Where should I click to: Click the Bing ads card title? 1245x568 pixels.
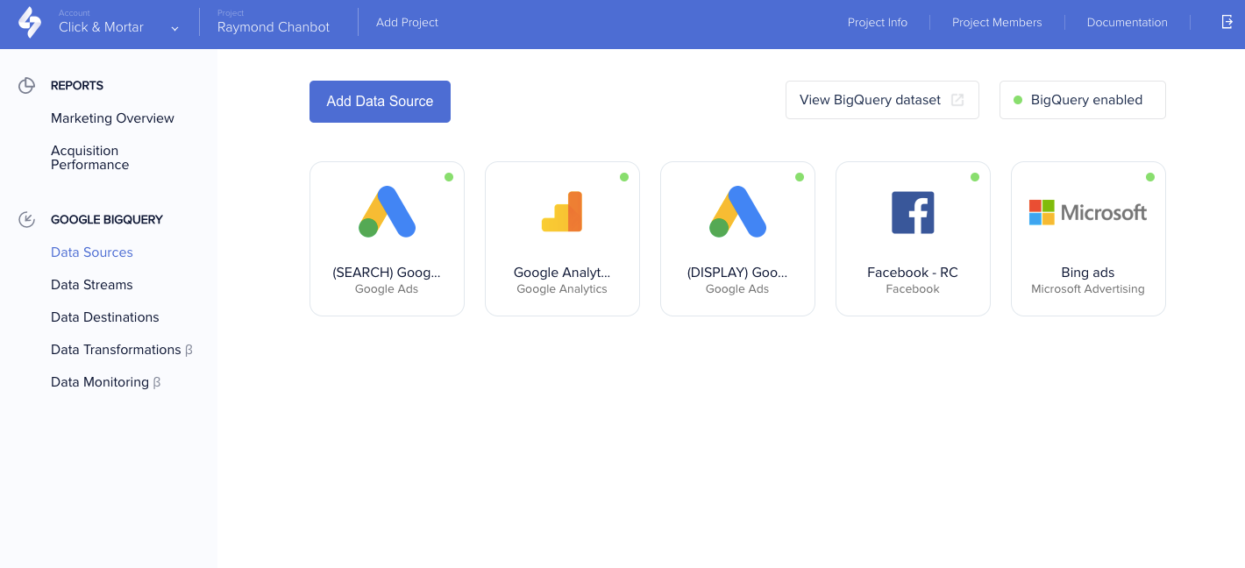(1088, 273)
